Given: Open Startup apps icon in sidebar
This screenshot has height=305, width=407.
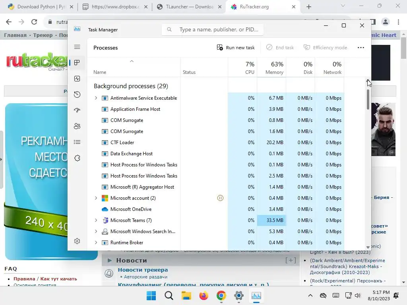Looking at the screenshot, I should [77, 110].
